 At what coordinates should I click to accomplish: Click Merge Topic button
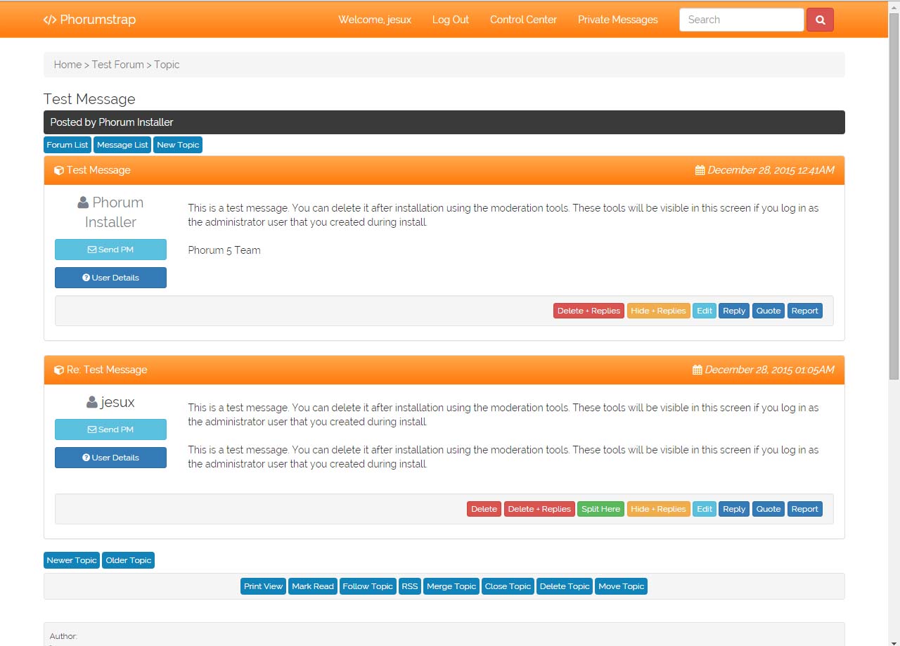click(x=451, y=586)
